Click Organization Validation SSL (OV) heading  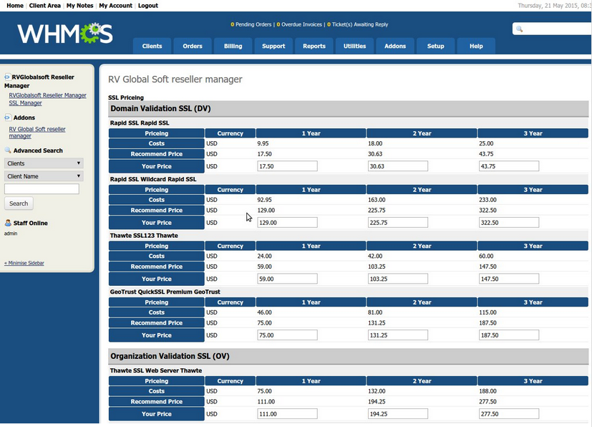click(170, 356)
